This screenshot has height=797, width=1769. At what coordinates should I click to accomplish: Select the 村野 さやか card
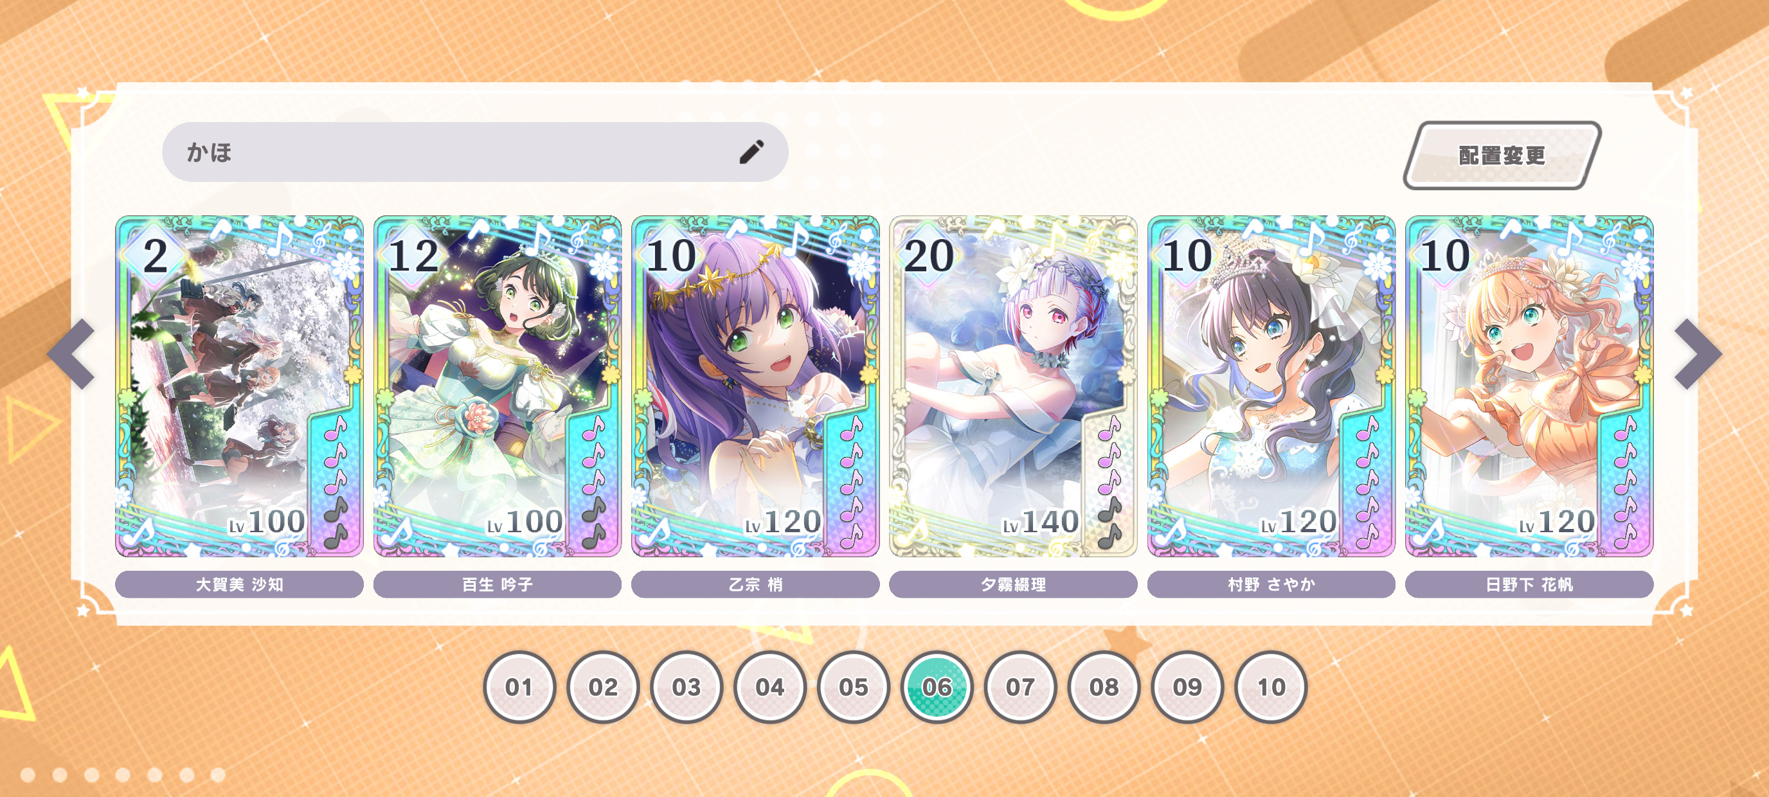[1271, 386]
